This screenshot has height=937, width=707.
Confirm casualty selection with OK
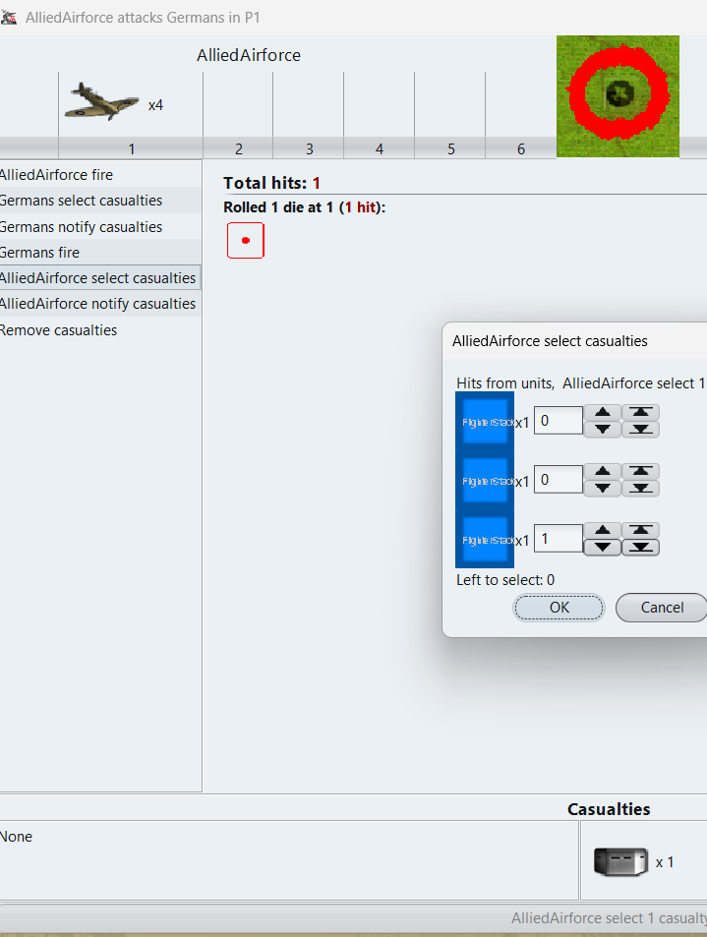pos(559,608)
